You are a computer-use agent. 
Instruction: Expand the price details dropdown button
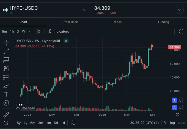180,10
